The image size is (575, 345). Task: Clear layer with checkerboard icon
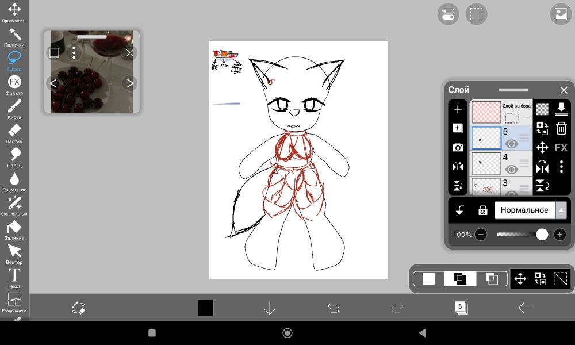542,109
